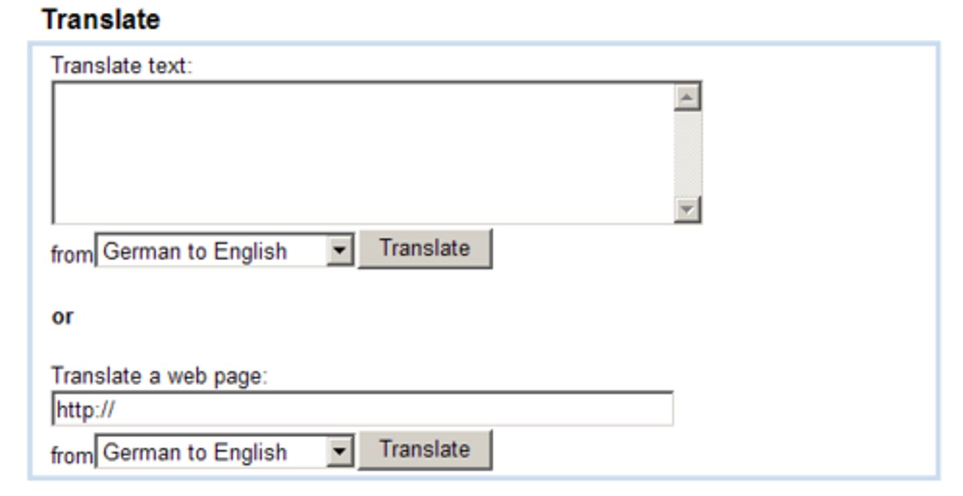Click the bold 'Translate' heading
Image resolution: width=963 pixels, height=496 pixels.
[x=101, y=19]
